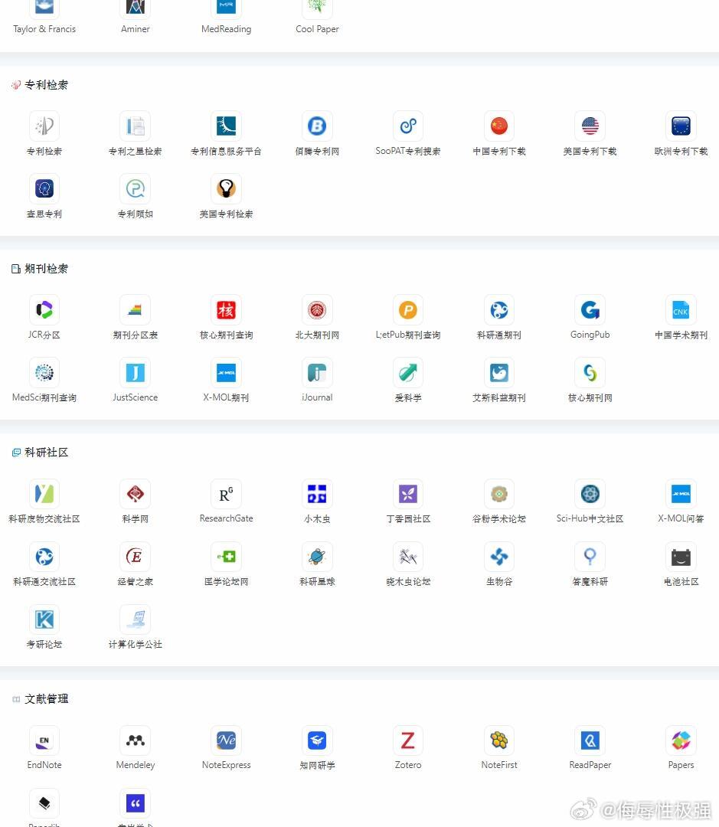This screenshot has height=827, width=719.
Task: Click the 科学网 red icon
Action: (135, 494)
